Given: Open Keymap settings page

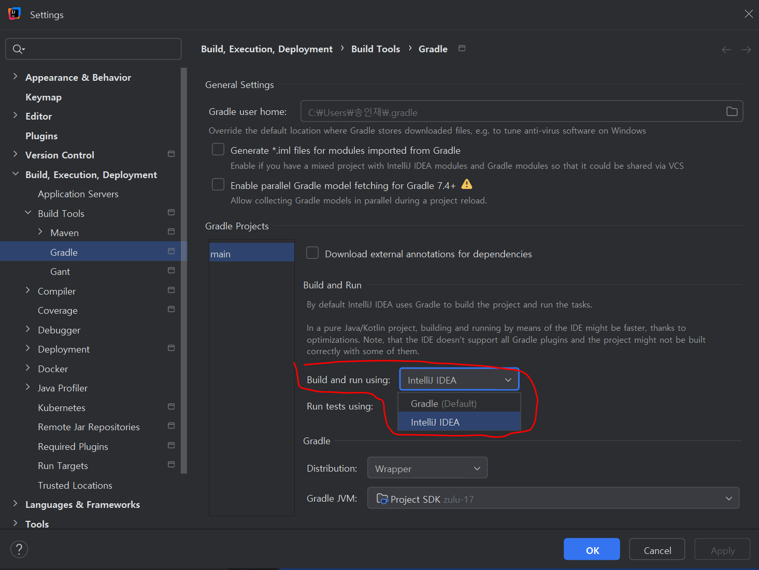Looking at the screenshot, I should tap(44, 97).
